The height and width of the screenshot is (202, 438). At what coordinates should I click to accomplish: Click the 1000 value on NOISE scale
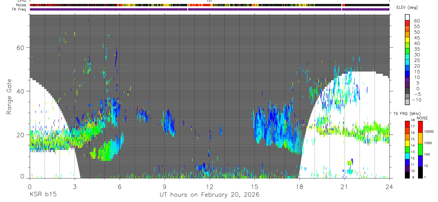coord(427,143)
